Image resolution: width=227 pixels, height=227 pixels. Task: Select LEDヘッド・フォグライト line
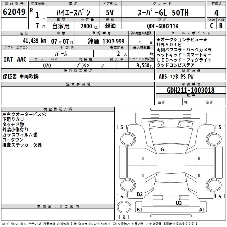pyautogui.click(x=184, y=60)
